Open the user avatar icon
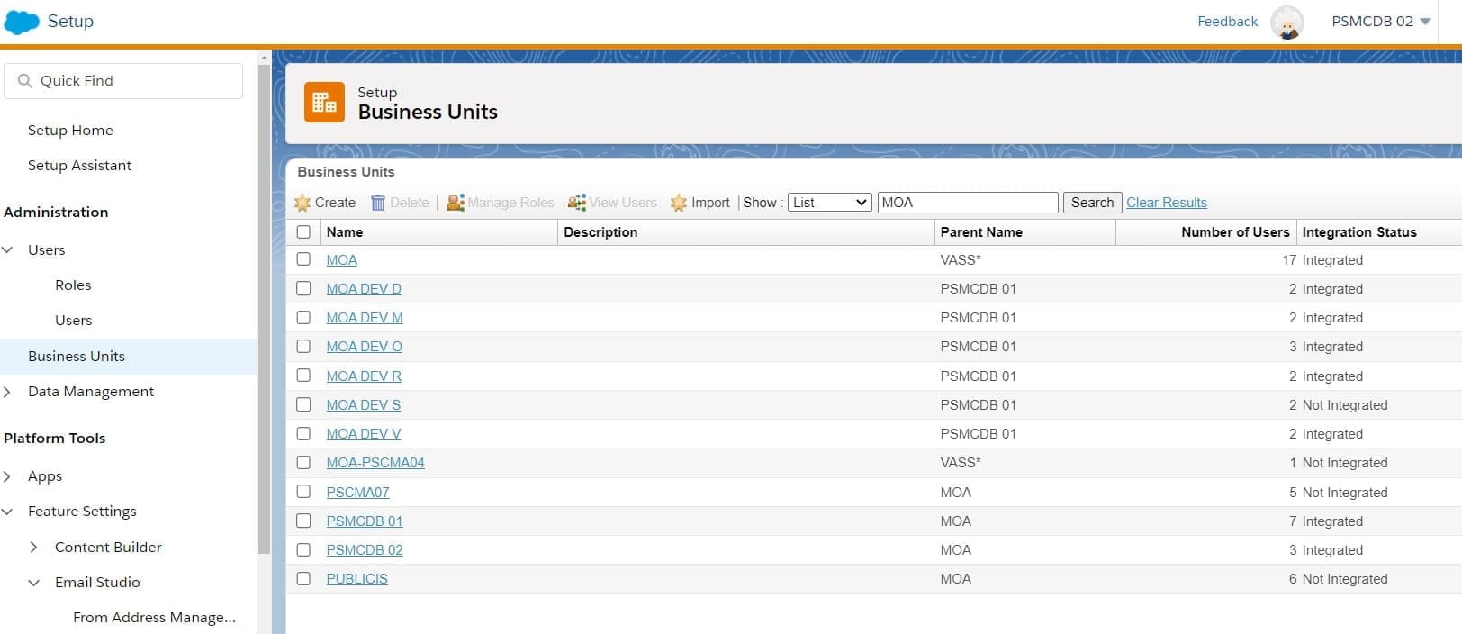 click(x=1286, y=22)
